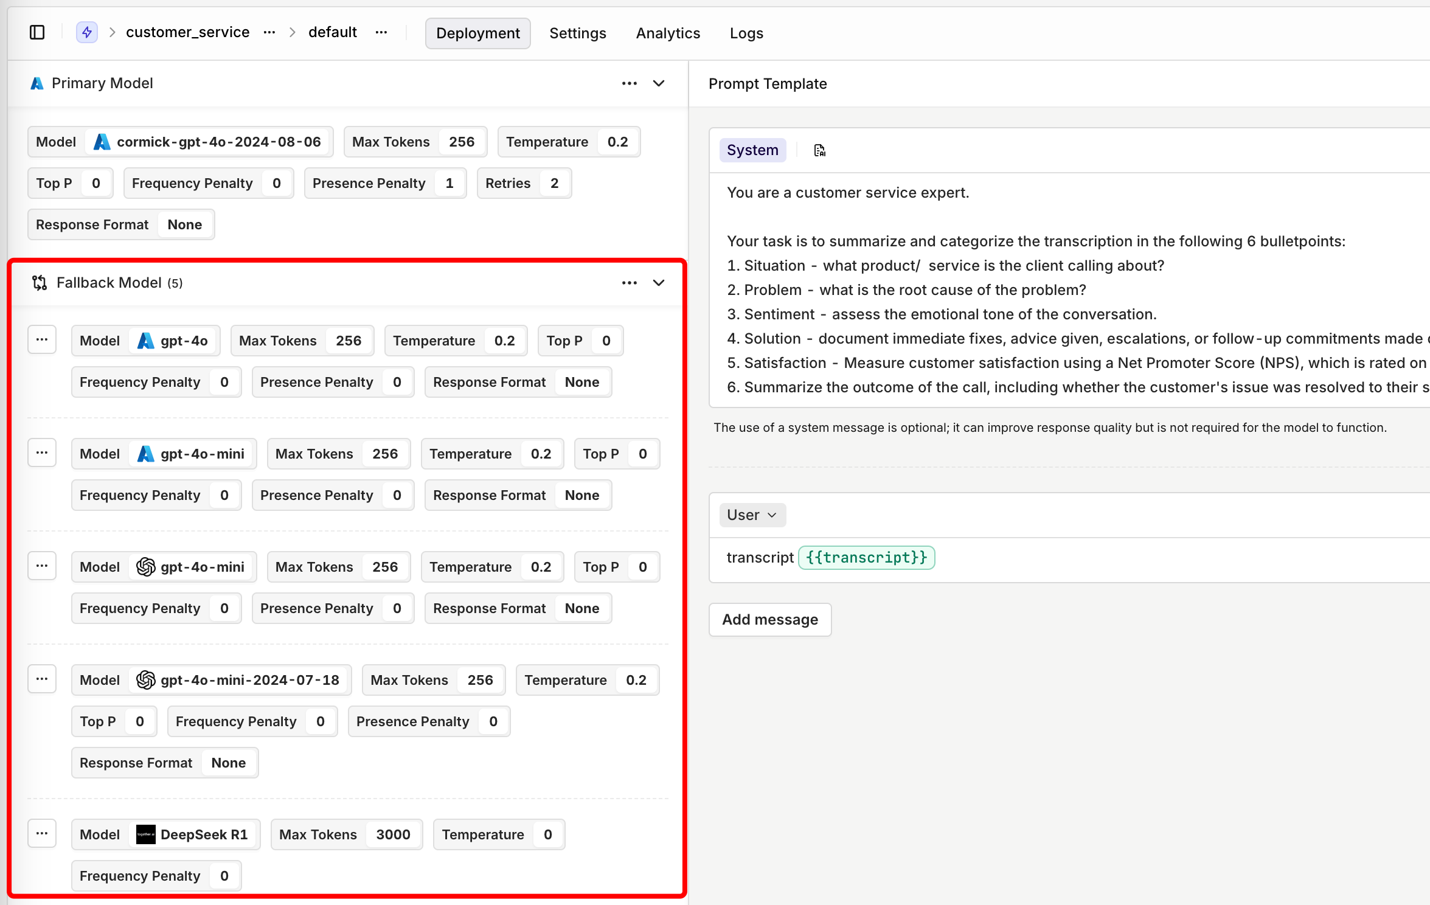
Task: Open options for gpt-4o-mini-2024-07-18 fallback
Action: coord(42,679)
